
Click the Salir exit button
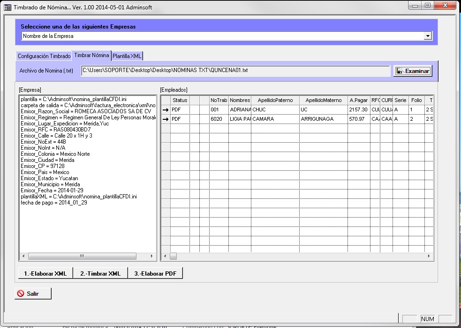[33, 293]
